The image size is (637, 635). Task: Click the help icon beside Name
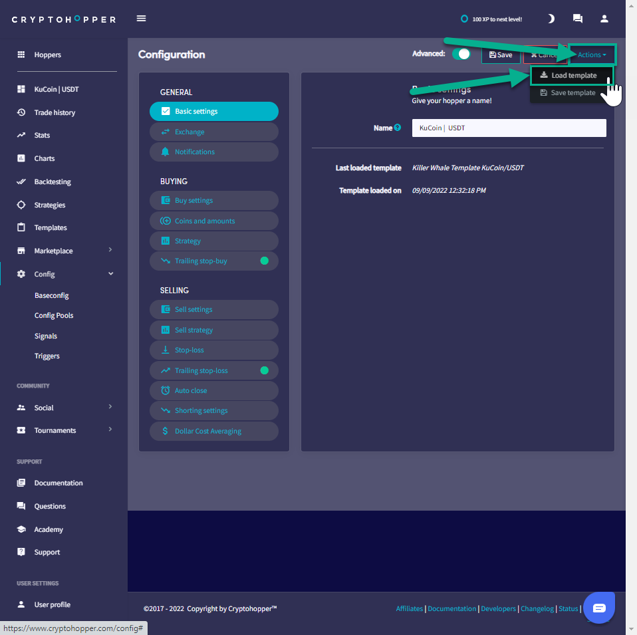[x=398, y=128]
